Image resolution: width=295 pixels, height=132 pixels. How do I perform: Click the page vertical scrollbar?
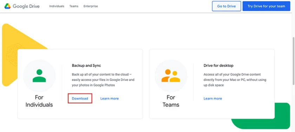point(294,61)
